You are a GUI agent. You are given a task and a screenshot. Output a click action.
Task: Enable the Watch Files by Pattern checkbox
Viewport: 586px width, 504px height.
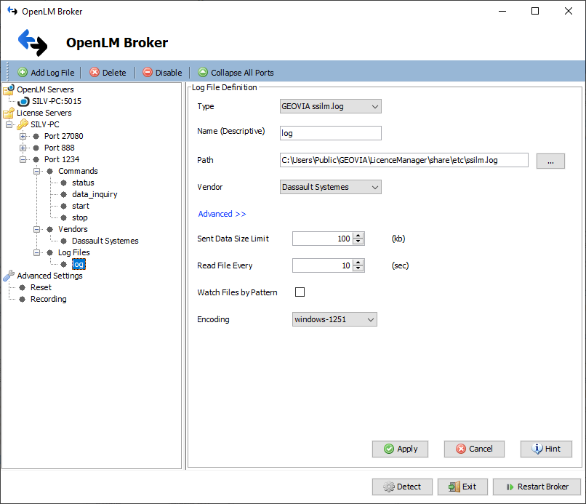pyautogui.click(x=300, y=292)
